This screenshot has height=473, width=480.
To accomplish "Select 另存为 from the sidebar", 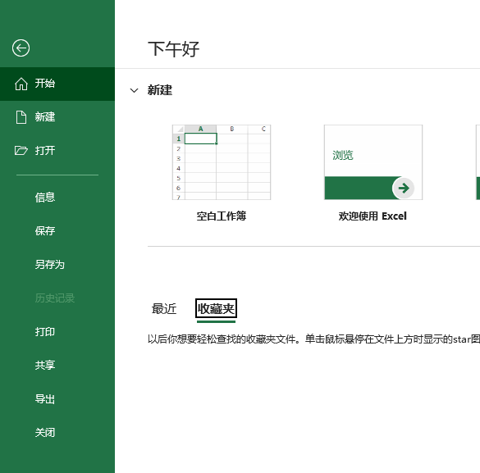I will coord(50,265).
